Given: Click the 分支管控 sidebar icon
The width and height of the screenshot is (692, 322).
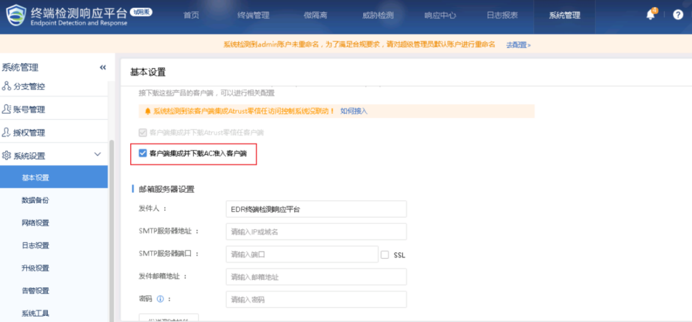Looking at the screenshot, I should [7, 86].
